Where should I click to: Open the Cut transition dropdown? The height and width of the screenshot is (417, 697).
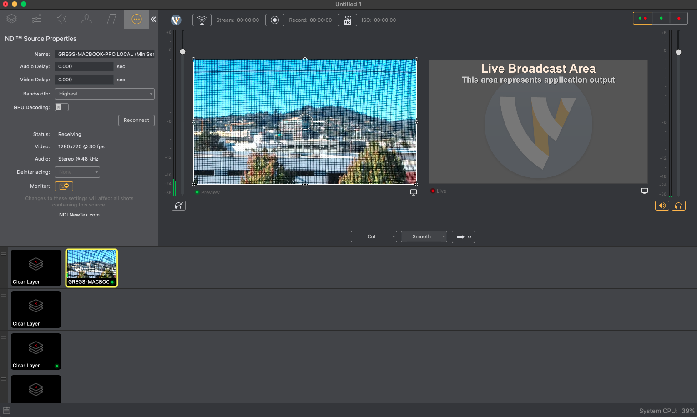click(374, 236)
